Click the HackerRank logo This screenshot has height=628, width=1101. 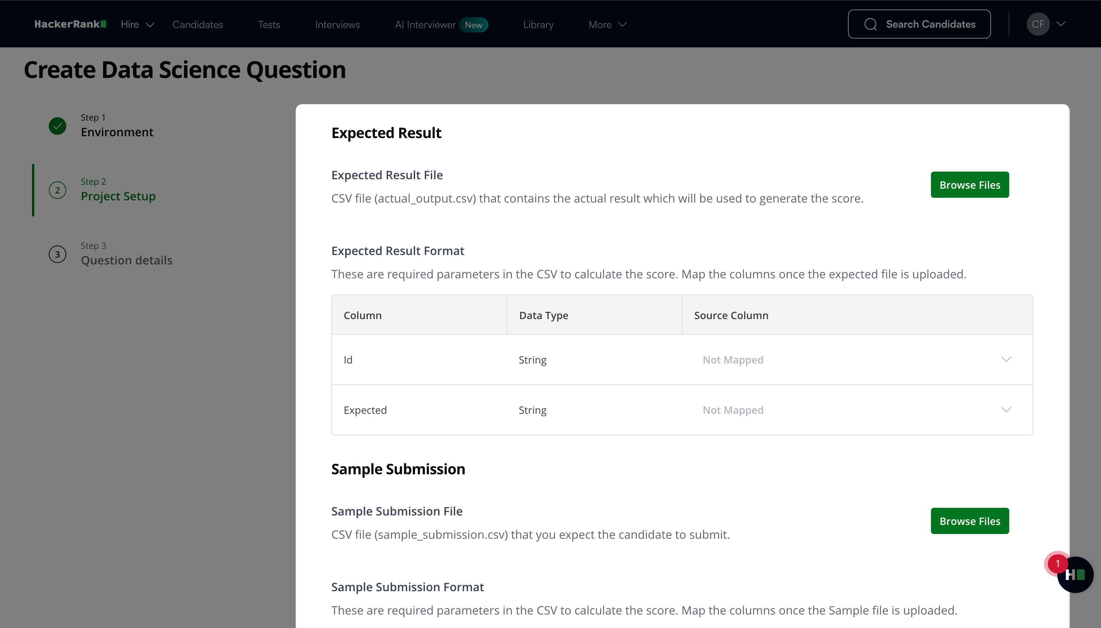[70, 24]
